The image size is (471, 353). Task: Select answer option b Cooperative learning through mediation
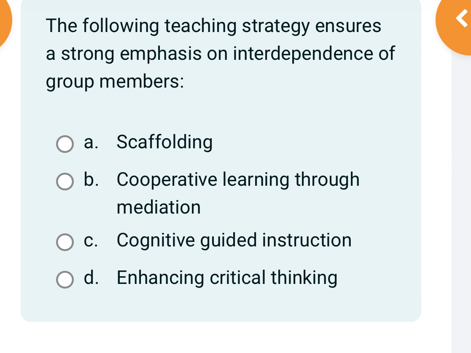click(x=65, y=182)
